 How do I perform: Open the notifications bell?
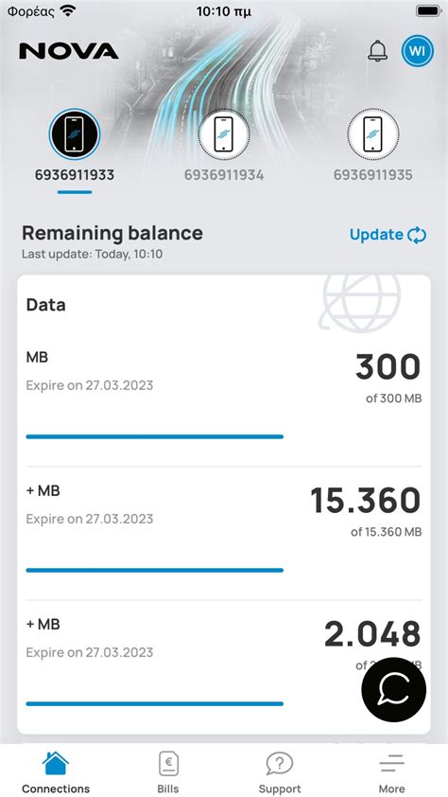(x=377, y=51)
